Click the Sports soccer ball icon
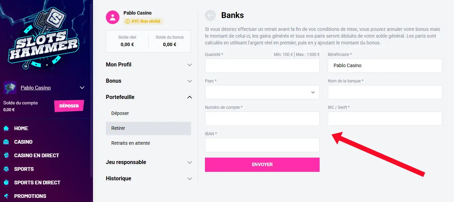Image resolution: width=454 pixels, height=202 pixels. tap(6, 169)
